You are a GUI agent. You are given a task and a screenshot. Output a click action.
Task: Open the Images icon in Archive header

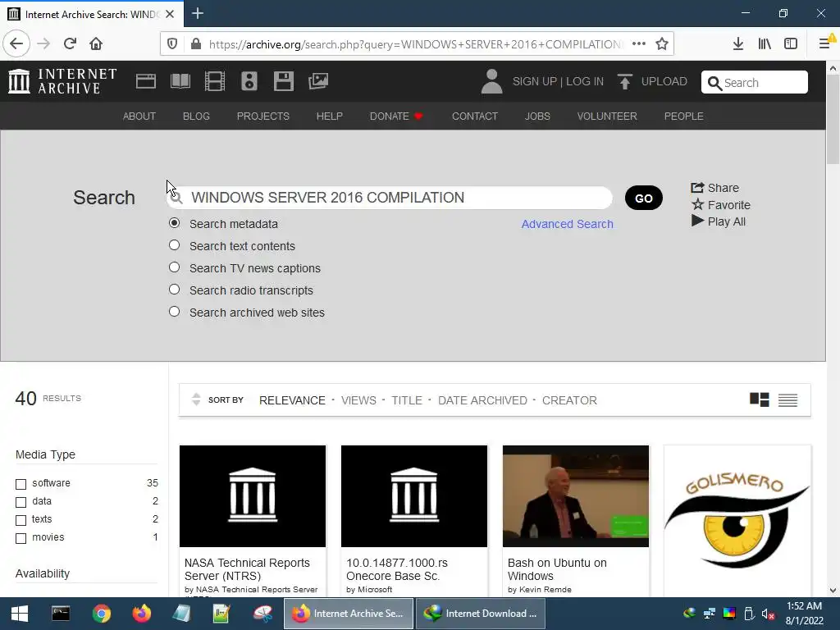point(318,81)
